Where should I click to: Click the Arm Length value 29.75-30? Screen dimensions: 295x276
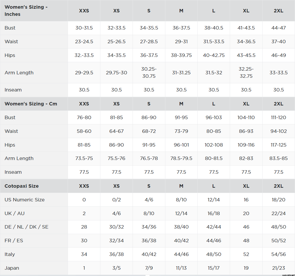[x=116, y=73]
